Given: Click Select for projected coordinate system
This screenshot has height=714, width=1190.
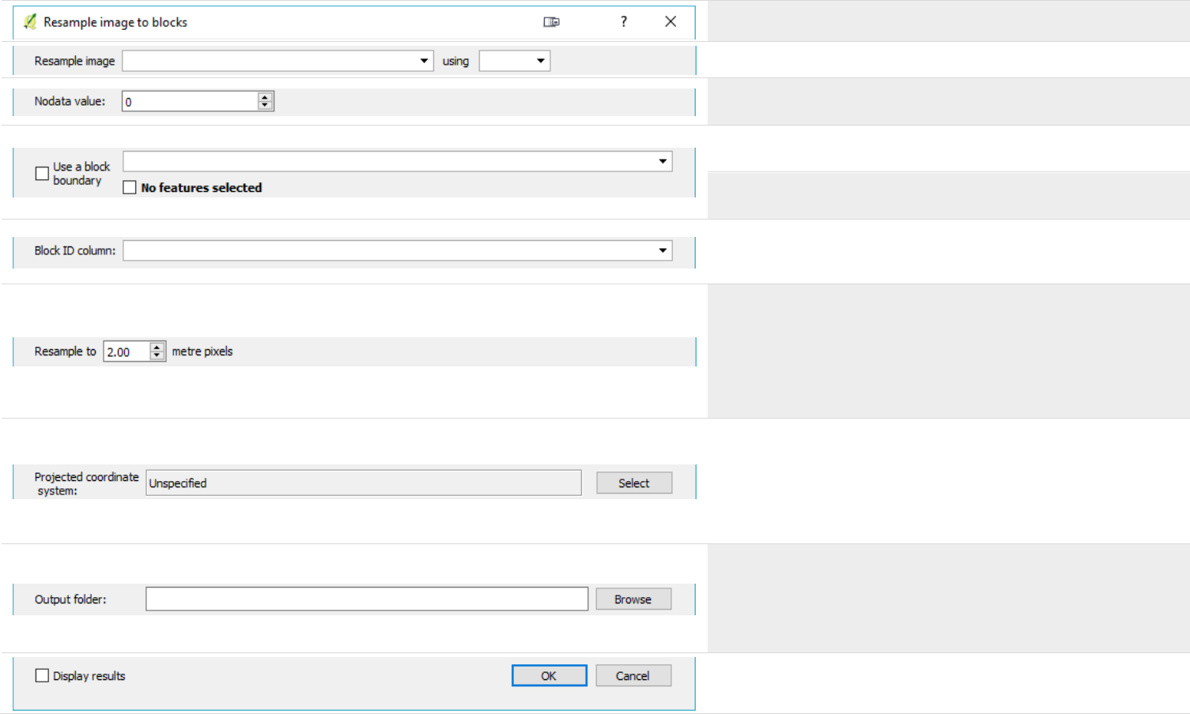Looking at the screenshot, I should click(x=633, y=483).
